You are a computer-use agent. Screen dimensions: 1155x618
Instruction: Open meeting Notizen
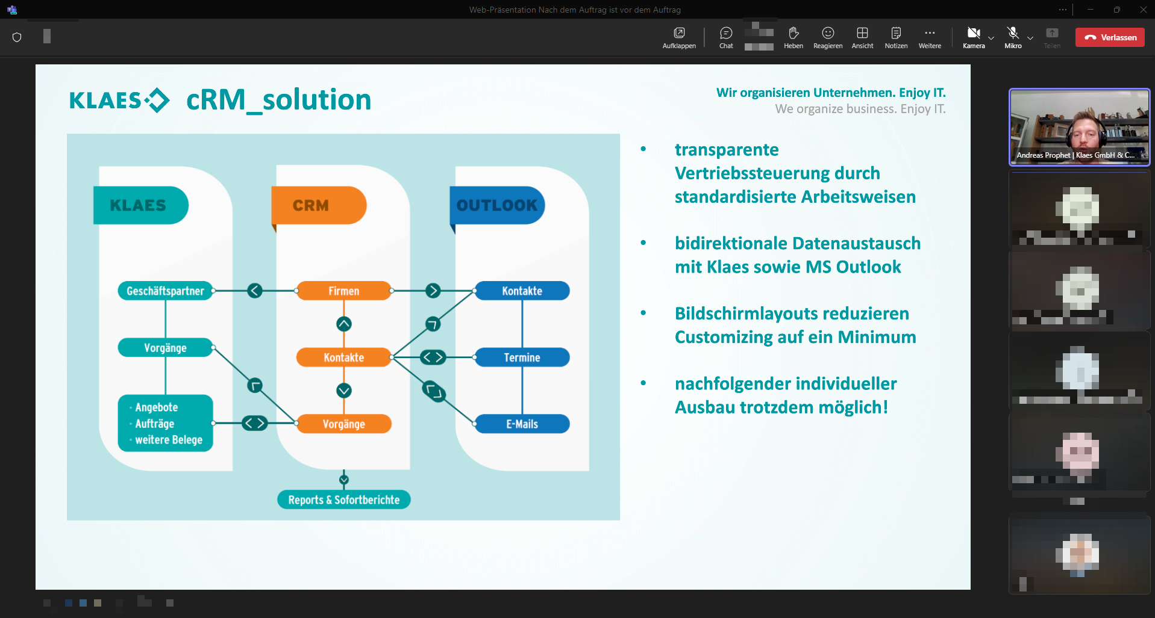(x=896, y=37)
